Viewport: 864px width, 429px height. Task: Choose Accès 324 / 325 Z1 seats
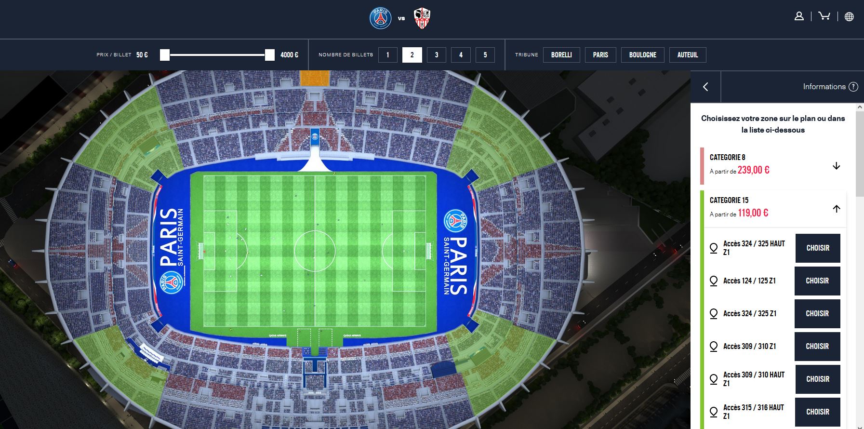[817, 314]
